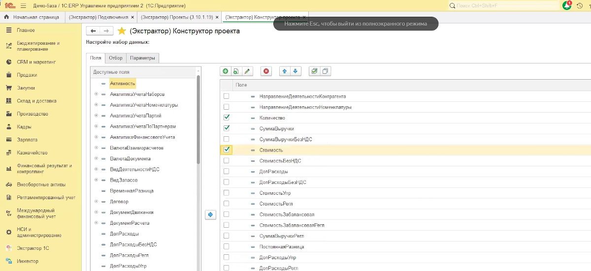The image size is (591, 271).
Task: Expand the ВалютаДокумента tree node
Action: [x=96, y=158]
